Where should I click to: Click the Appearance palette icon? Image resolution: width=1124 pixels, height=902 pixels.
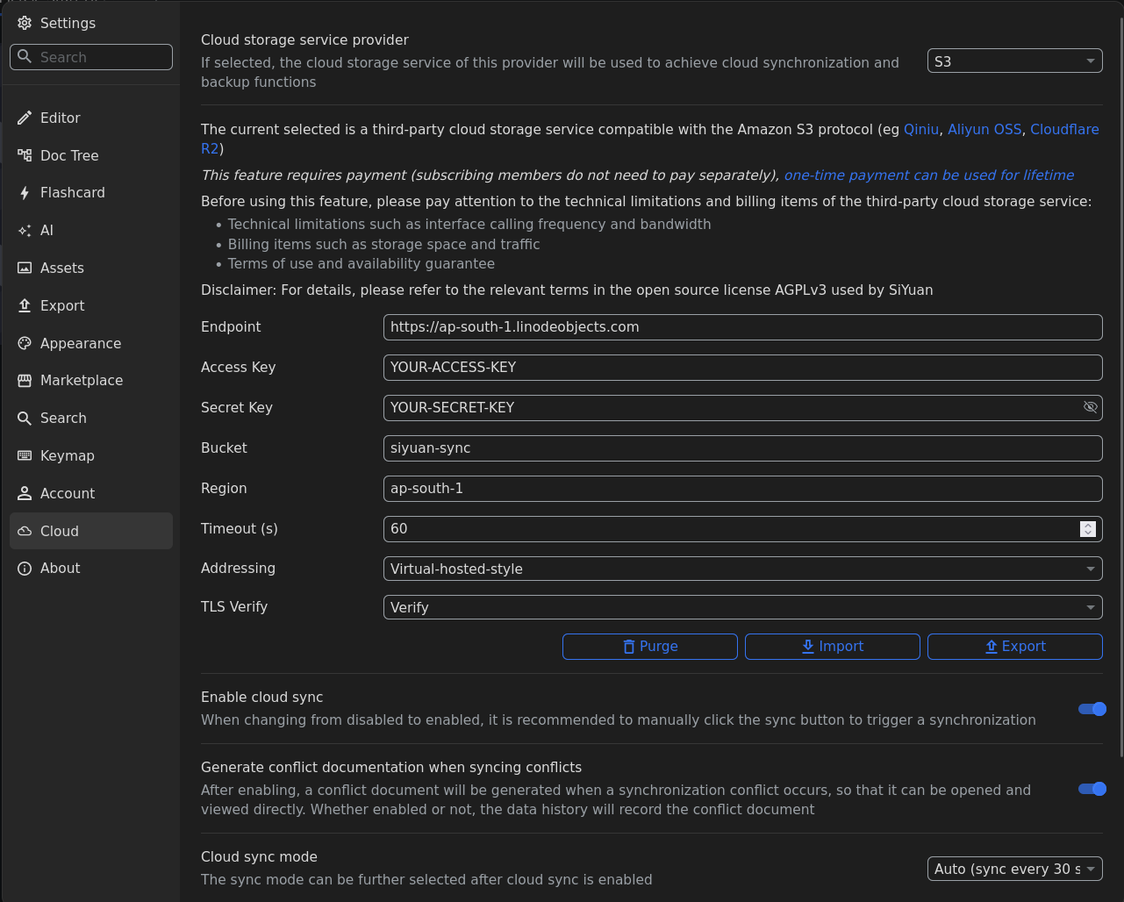click(x=25, y=343)
